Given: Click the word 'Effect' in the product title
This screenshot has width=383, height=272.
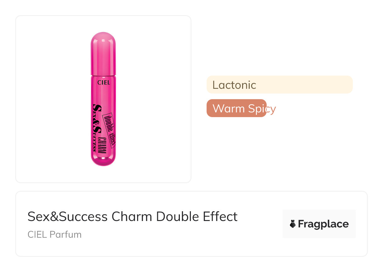Looking at the screenshot, I should coord(220,217).
